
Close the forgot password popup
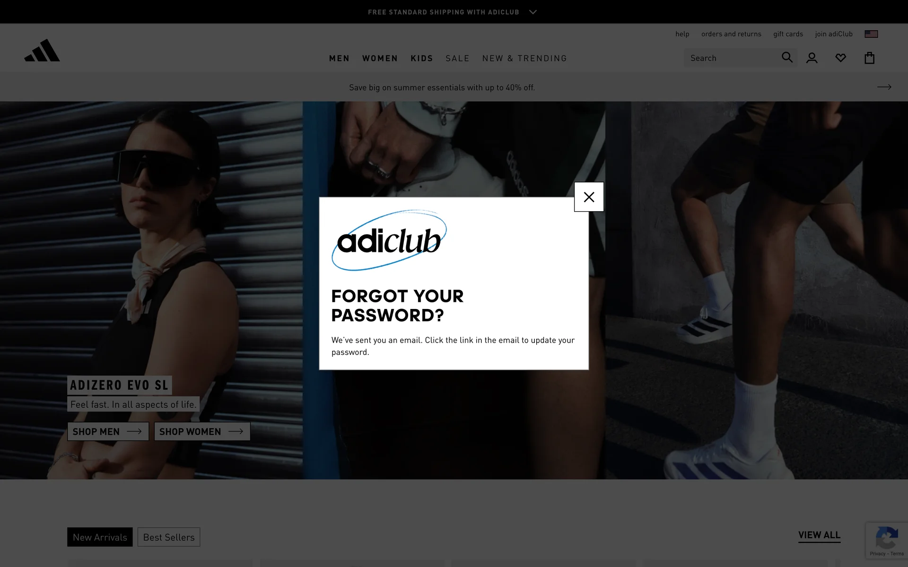point(589,197)
